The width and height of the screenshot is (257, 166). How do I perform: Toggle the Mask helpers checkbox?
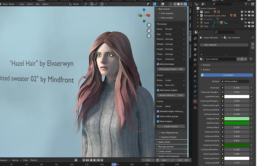click(158, 121)
